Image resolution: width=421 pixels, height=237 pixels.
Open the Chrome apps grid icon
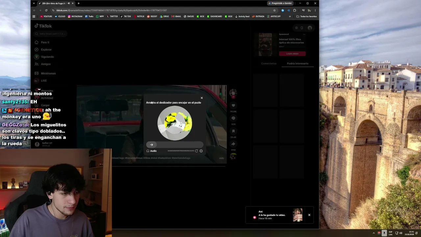coord(34,16)
